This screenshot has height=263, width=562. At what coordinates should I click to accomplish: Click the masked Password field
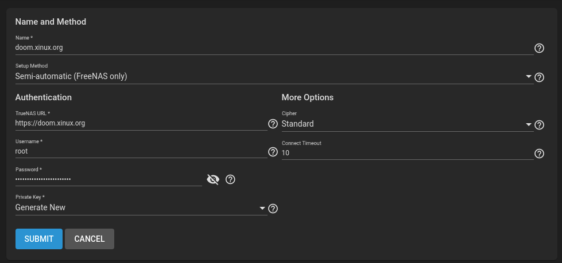pos(108,179)
